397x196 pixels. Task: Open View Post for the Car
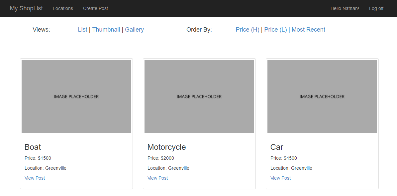[280, 178]
